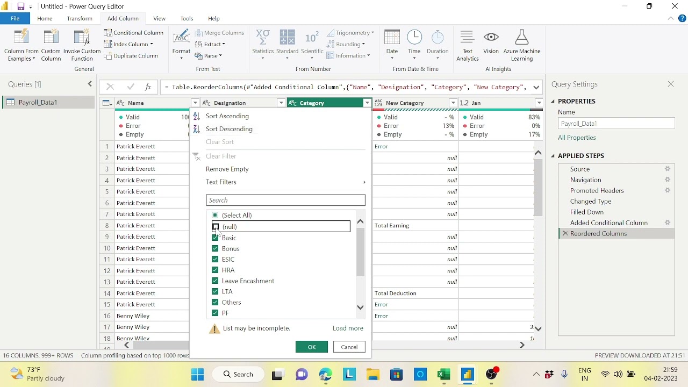Uncheck the HRA filter value
Screen dimensions: 688x387
[215, 270]
